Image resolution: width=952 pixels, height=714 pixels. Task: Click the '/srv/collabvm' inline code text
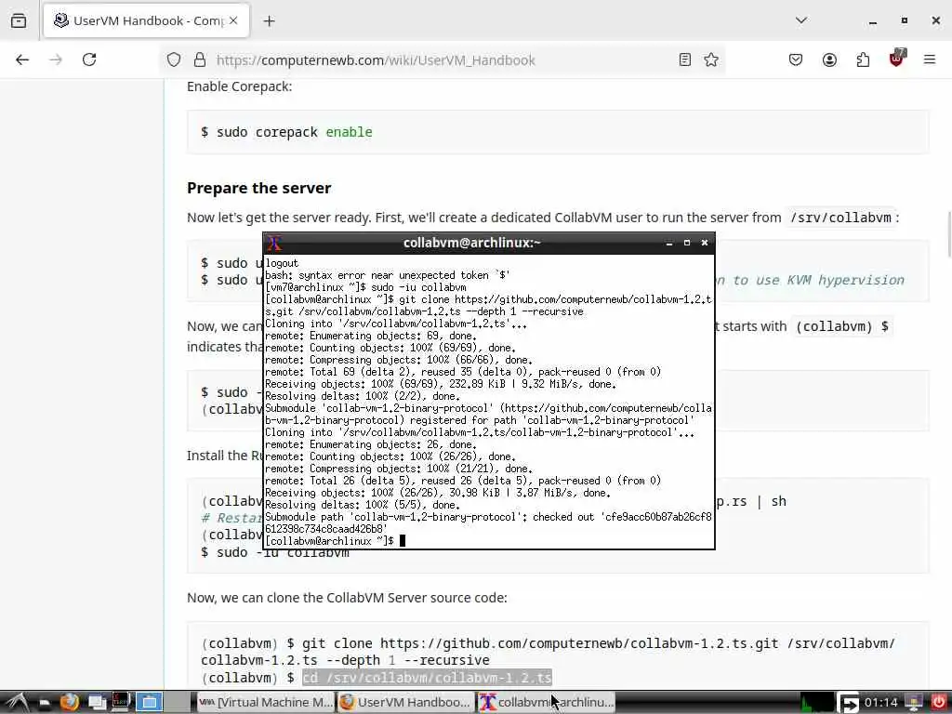coord(840,218)
